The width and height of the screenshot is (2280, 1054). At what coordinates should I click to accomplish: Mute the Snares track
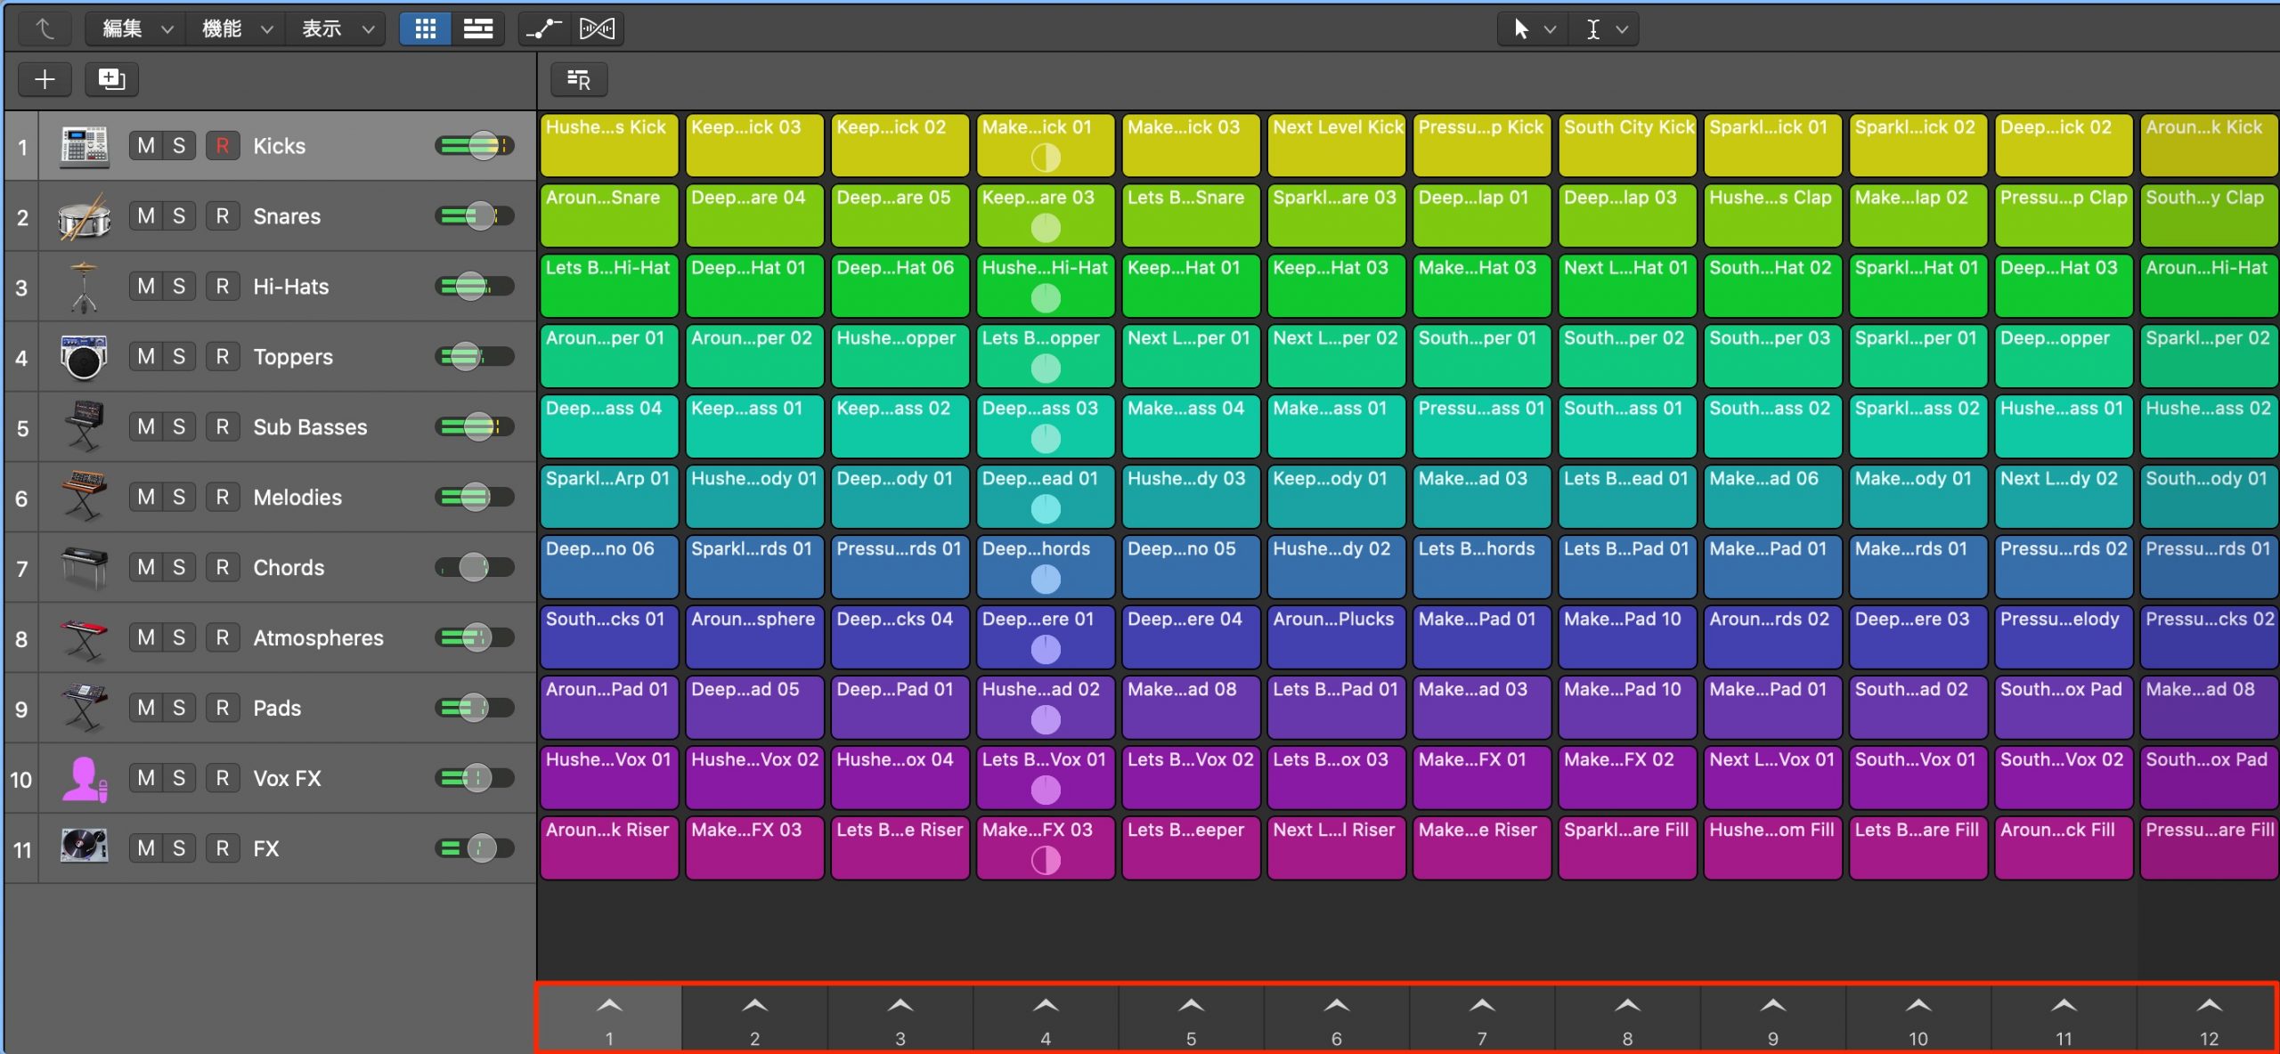[146, 216]
